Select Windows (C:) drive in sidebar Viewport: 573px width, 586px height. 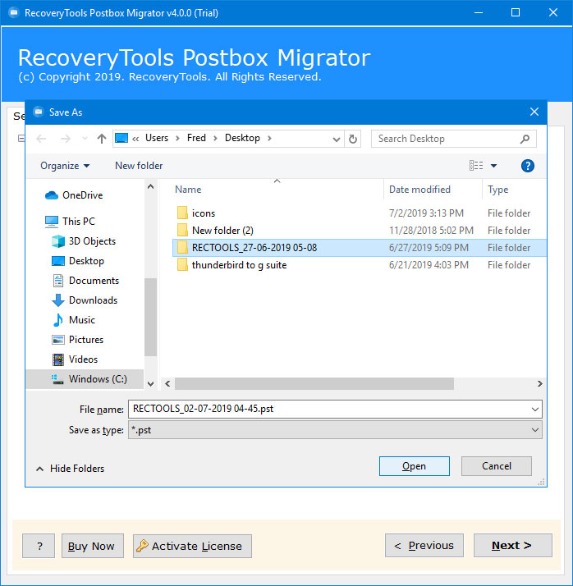[85, 379]
